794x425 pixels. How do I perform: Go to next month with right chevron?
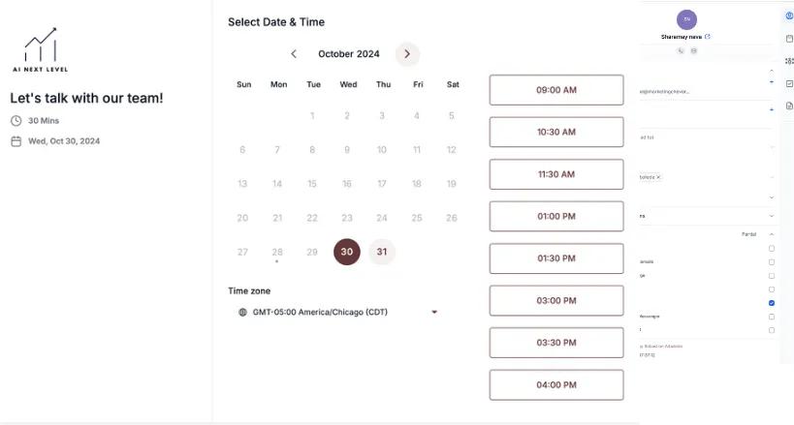point(407,54)
